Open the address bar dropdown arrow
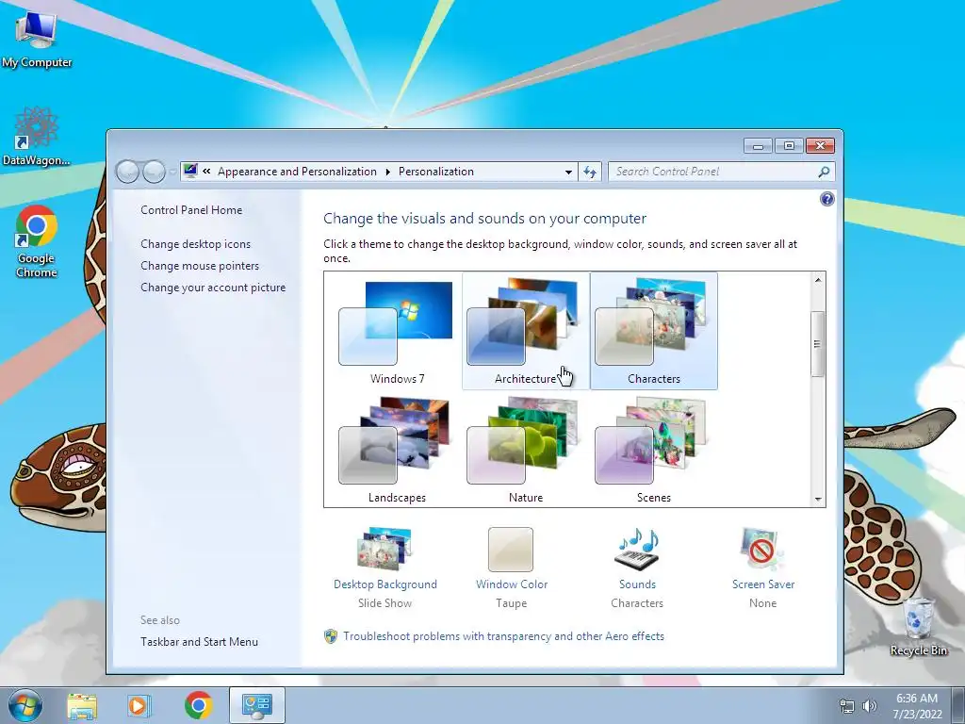This screenshot has width=965, height=724. click(x=568, y=172)
